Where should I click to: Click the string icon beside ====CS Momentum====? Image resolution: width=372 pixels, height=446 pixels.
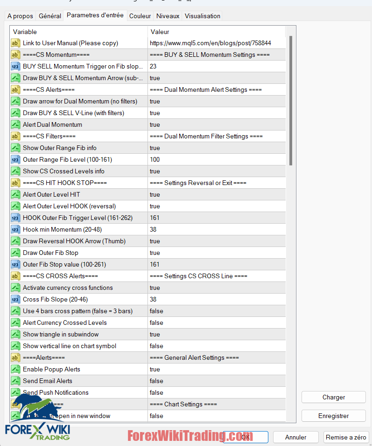[x=15, y=55]
